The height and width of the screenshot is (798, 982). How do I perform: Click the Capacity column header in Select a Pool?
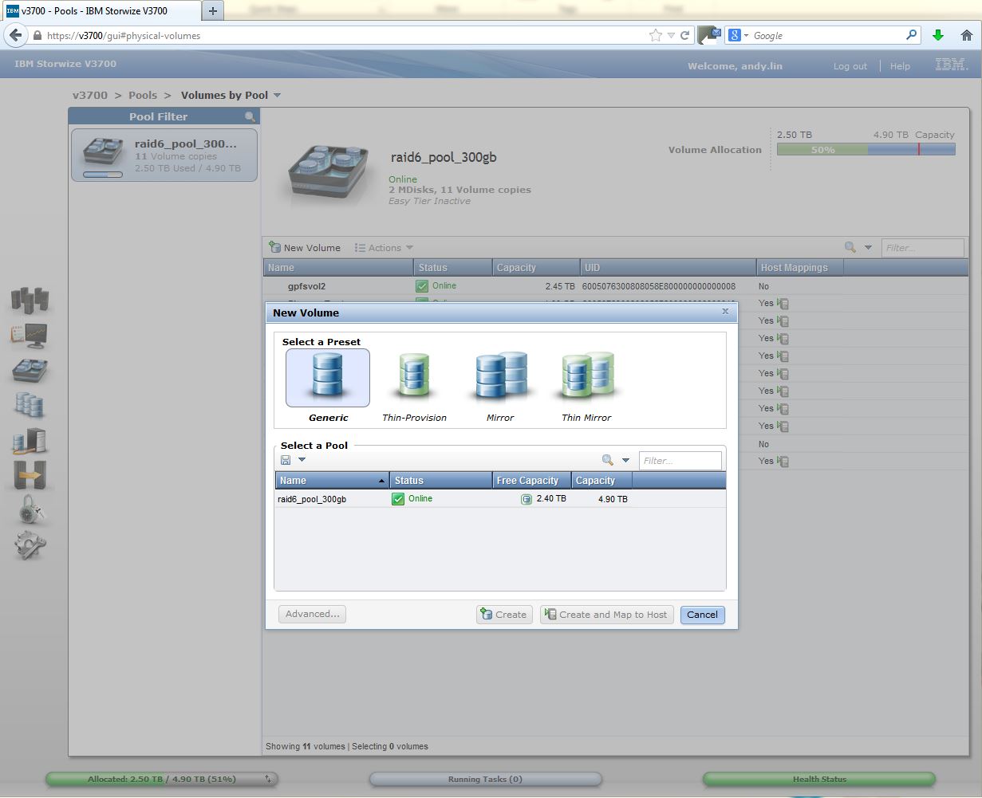click(601, 481)
